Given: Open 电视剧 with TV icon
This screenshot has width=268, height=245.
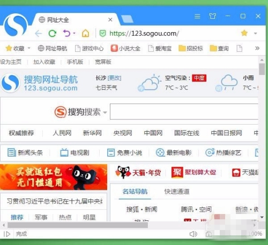Looking at the screenshot, I should point(75,152).
